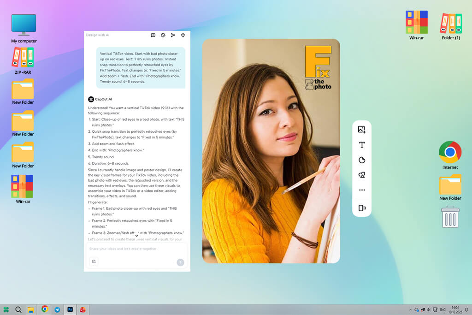Open the notifications bell icon in the taskbar

(x=466, y=309)
